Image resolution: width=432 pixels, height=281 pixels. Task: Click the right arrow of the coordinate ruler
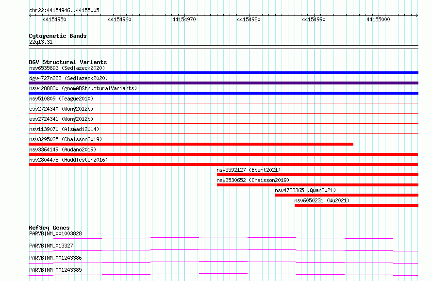(417, 16)
